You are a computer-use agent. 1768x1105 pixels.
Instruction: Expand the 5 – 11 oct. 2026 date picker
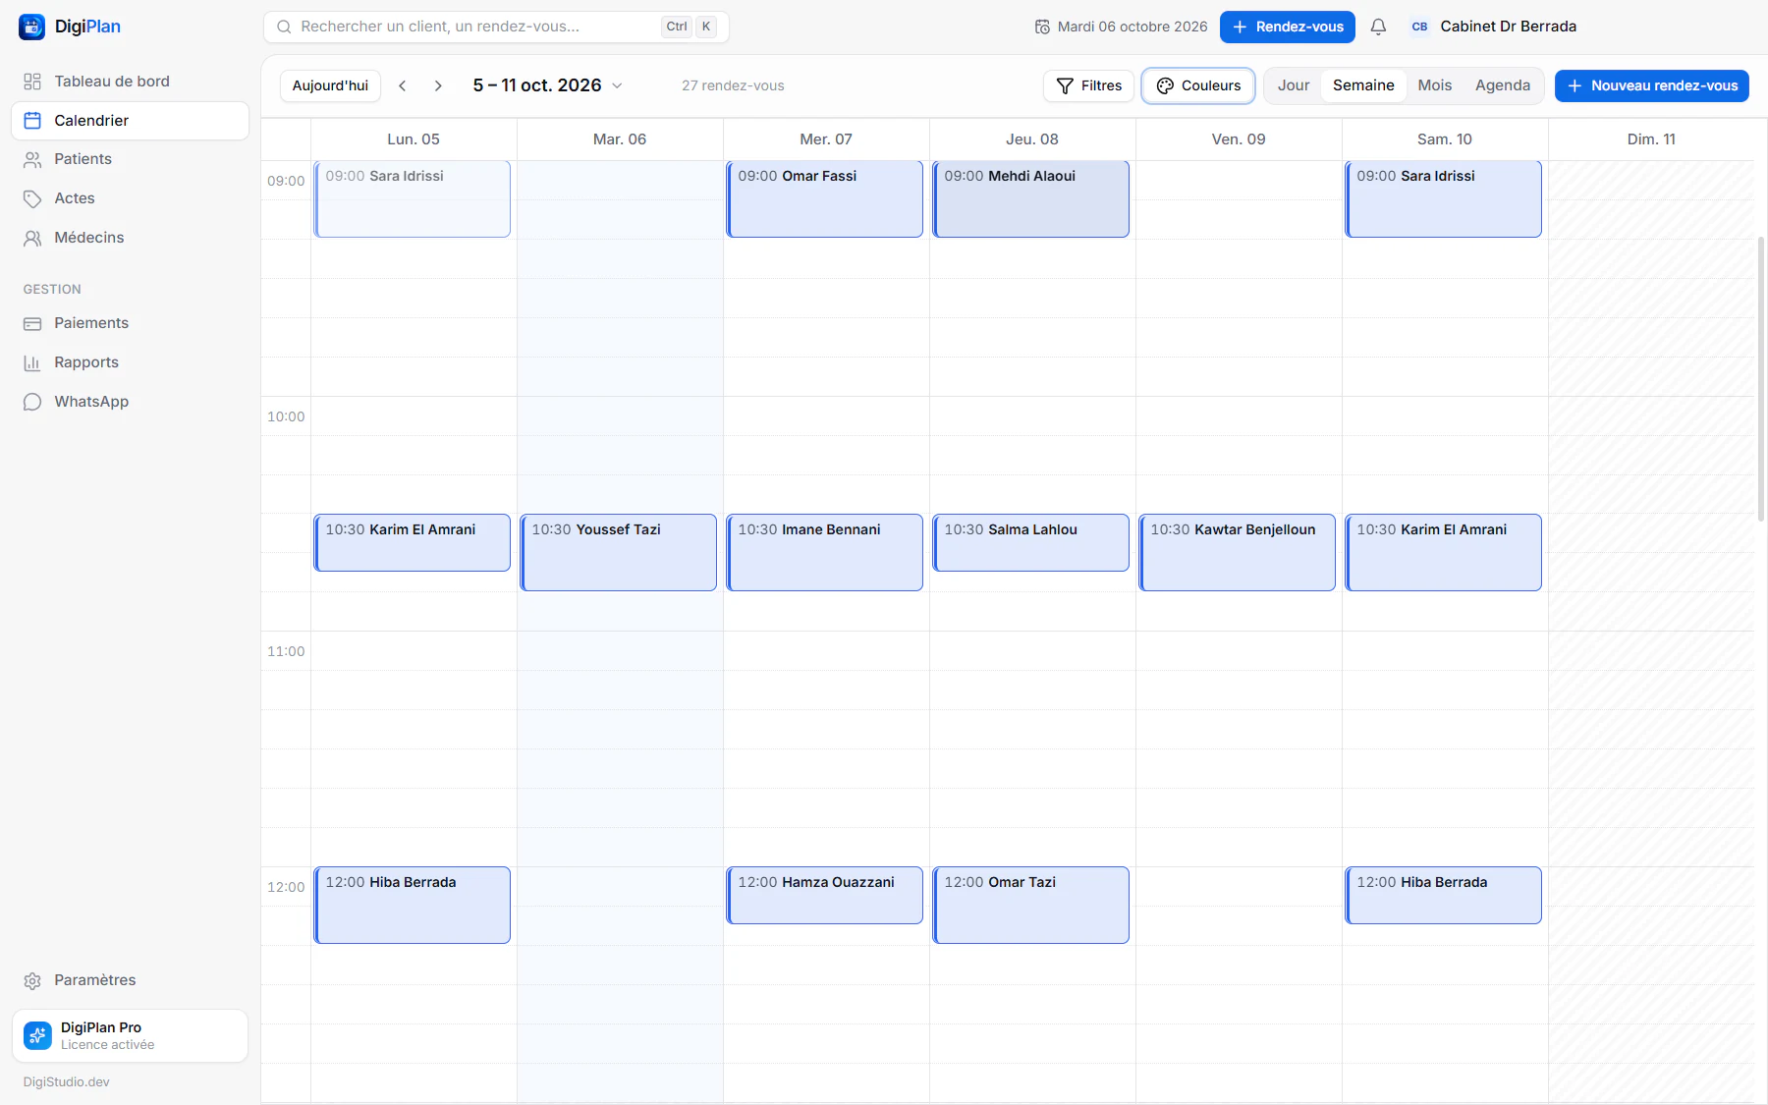[547, 85]
